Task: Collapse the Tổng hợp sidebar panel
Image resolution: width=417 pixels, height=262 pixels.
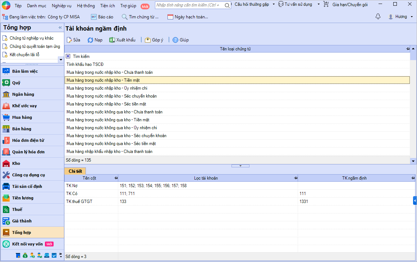Action: point(60,28)
